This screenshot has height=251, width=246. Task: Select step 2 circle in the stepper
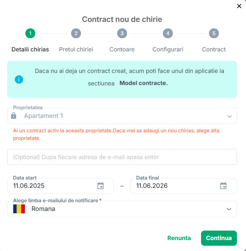(x=76, y=33)
